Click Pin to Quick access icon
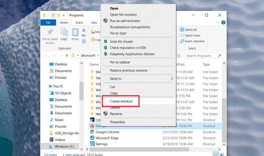264x156 pixels. point(50,32)
